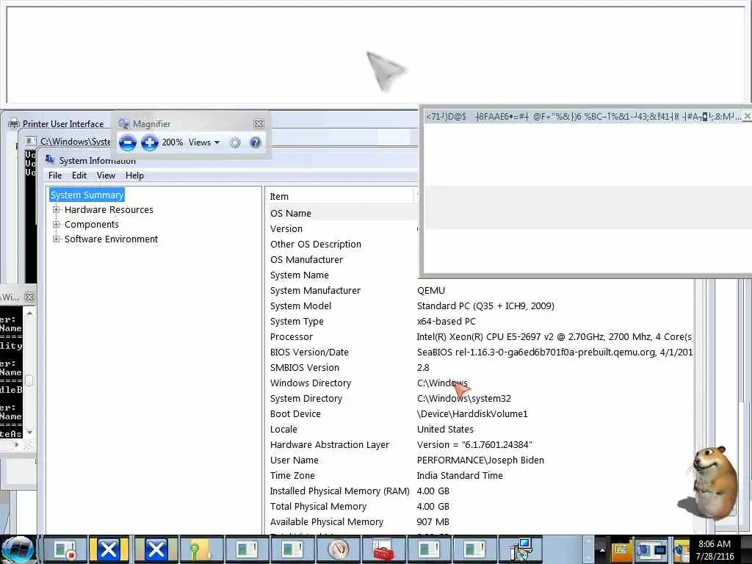The height and width of the screenshot is (564, 752).
Task: Click the System Information title icon
Action: (50, 159)
